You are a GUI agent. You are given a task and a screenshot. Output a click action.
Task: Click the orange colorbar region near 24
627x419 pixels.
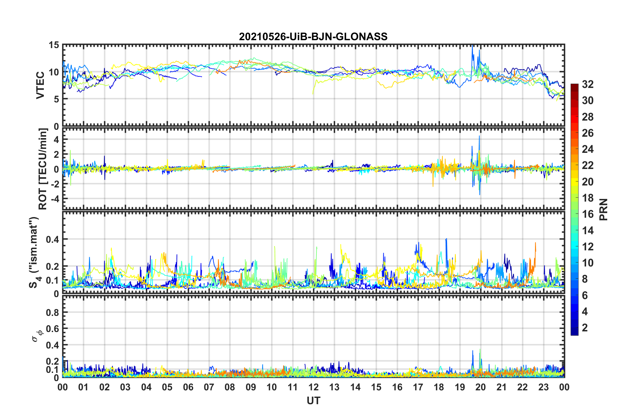(575, 149)
